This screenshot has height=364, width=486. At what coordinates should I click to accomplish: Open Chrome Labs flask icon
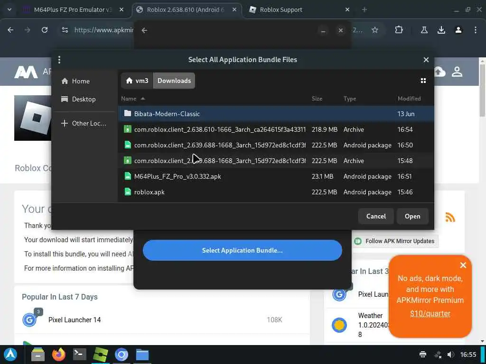click(424, 30)
